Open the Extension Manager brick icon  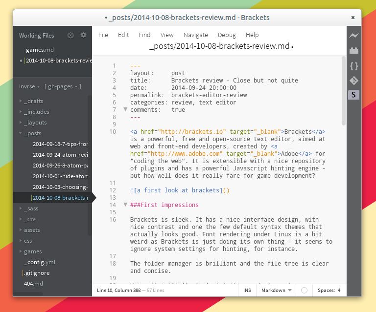coord(353,50)
